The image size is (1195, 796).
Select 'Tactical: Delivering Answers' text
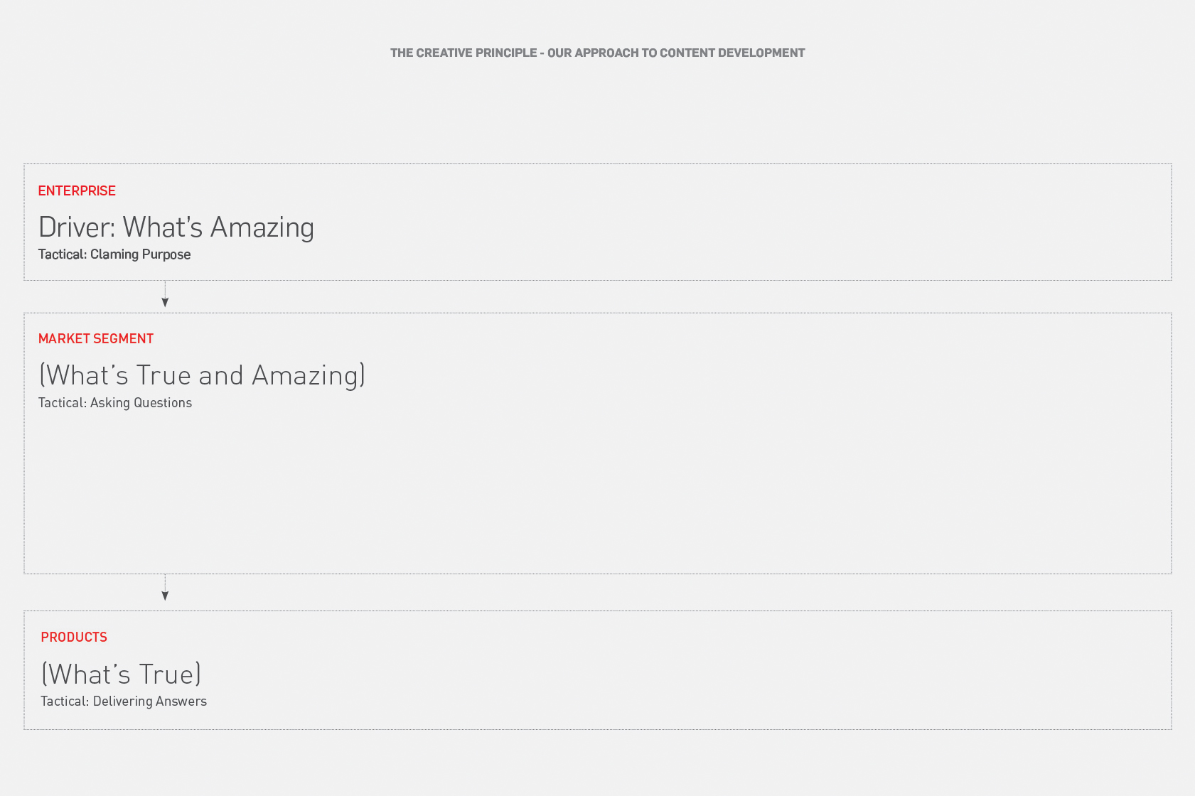coord(124,701)
